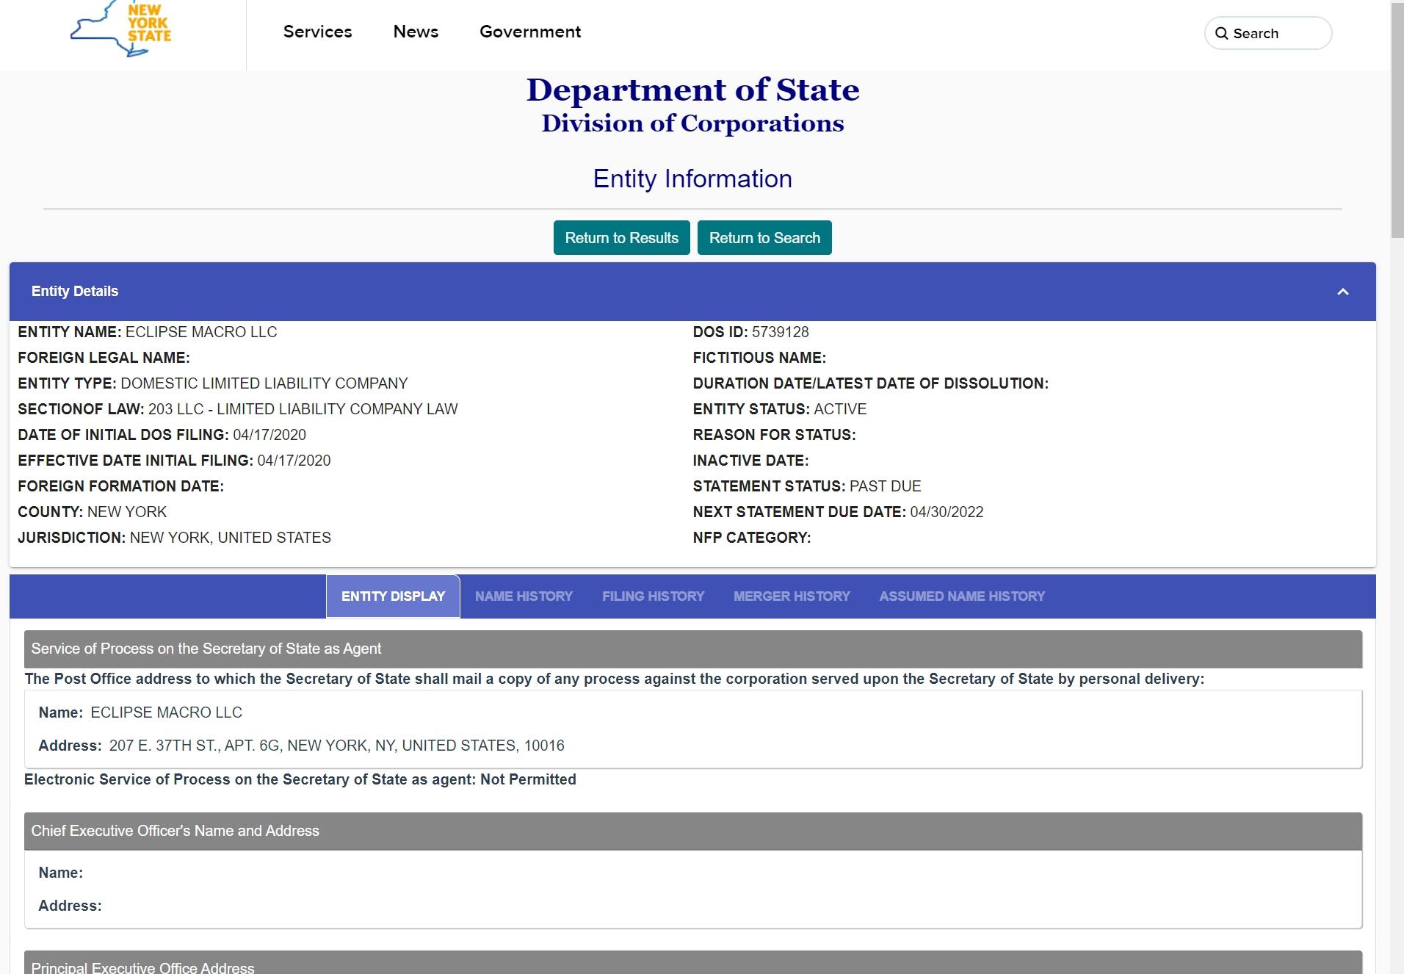Click Principal Executive Office Address header
Viewport: 1404px width, 974px height.
[x=693, y=963]
